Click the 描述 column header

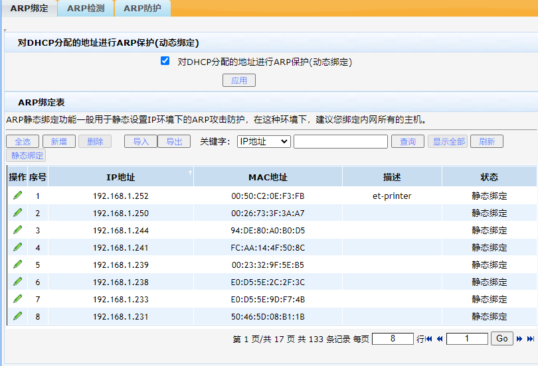click(x=392, y=177)
